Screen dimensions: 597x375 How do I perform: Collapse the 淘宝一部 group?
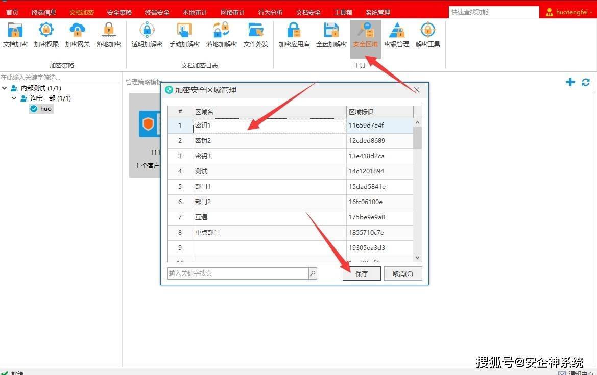14,98
